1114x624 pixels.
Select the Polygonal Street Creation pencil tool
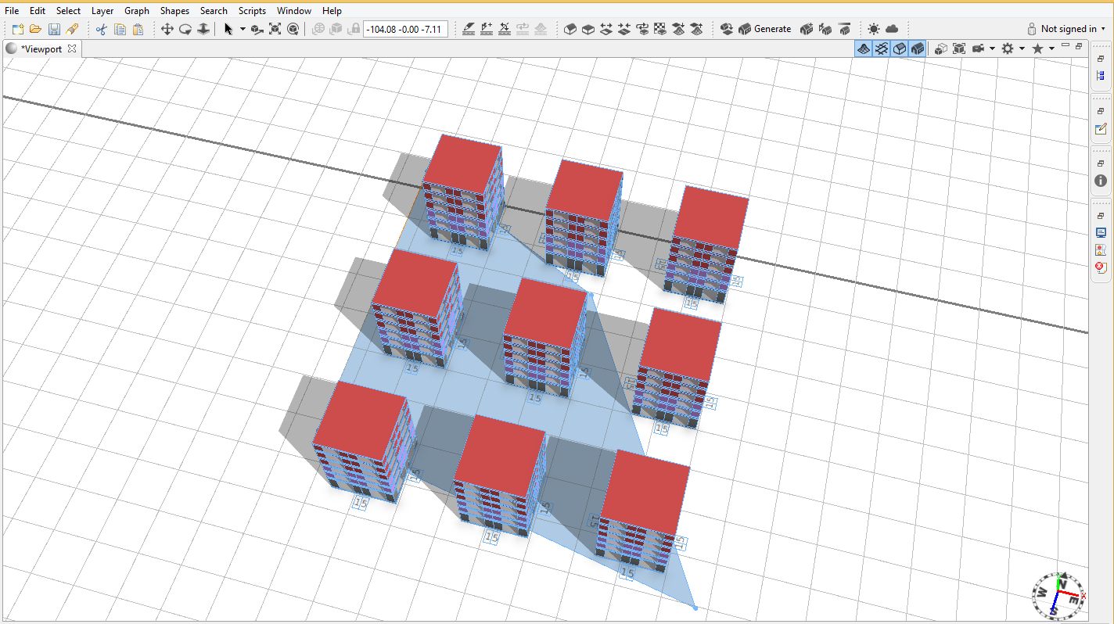click(x=469, y=29)
